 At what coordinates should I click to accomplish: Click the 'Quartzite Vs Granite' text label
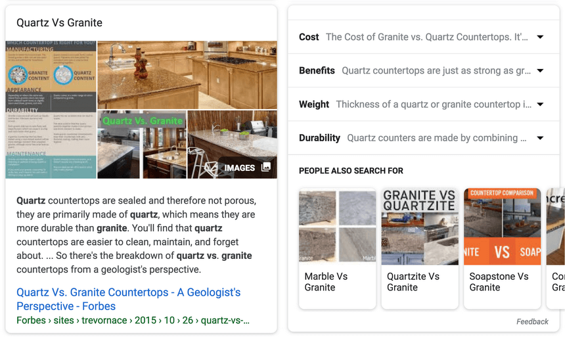413,282
